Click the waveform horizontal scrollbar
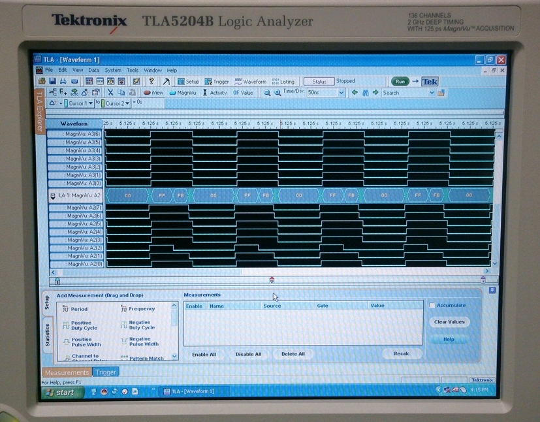 pyautogui.click(x=270, y=272)
